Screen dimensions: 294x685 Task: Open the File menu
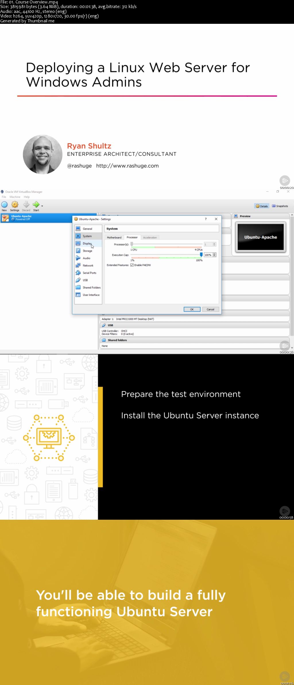pyautogui.click(x=4, y=197)
